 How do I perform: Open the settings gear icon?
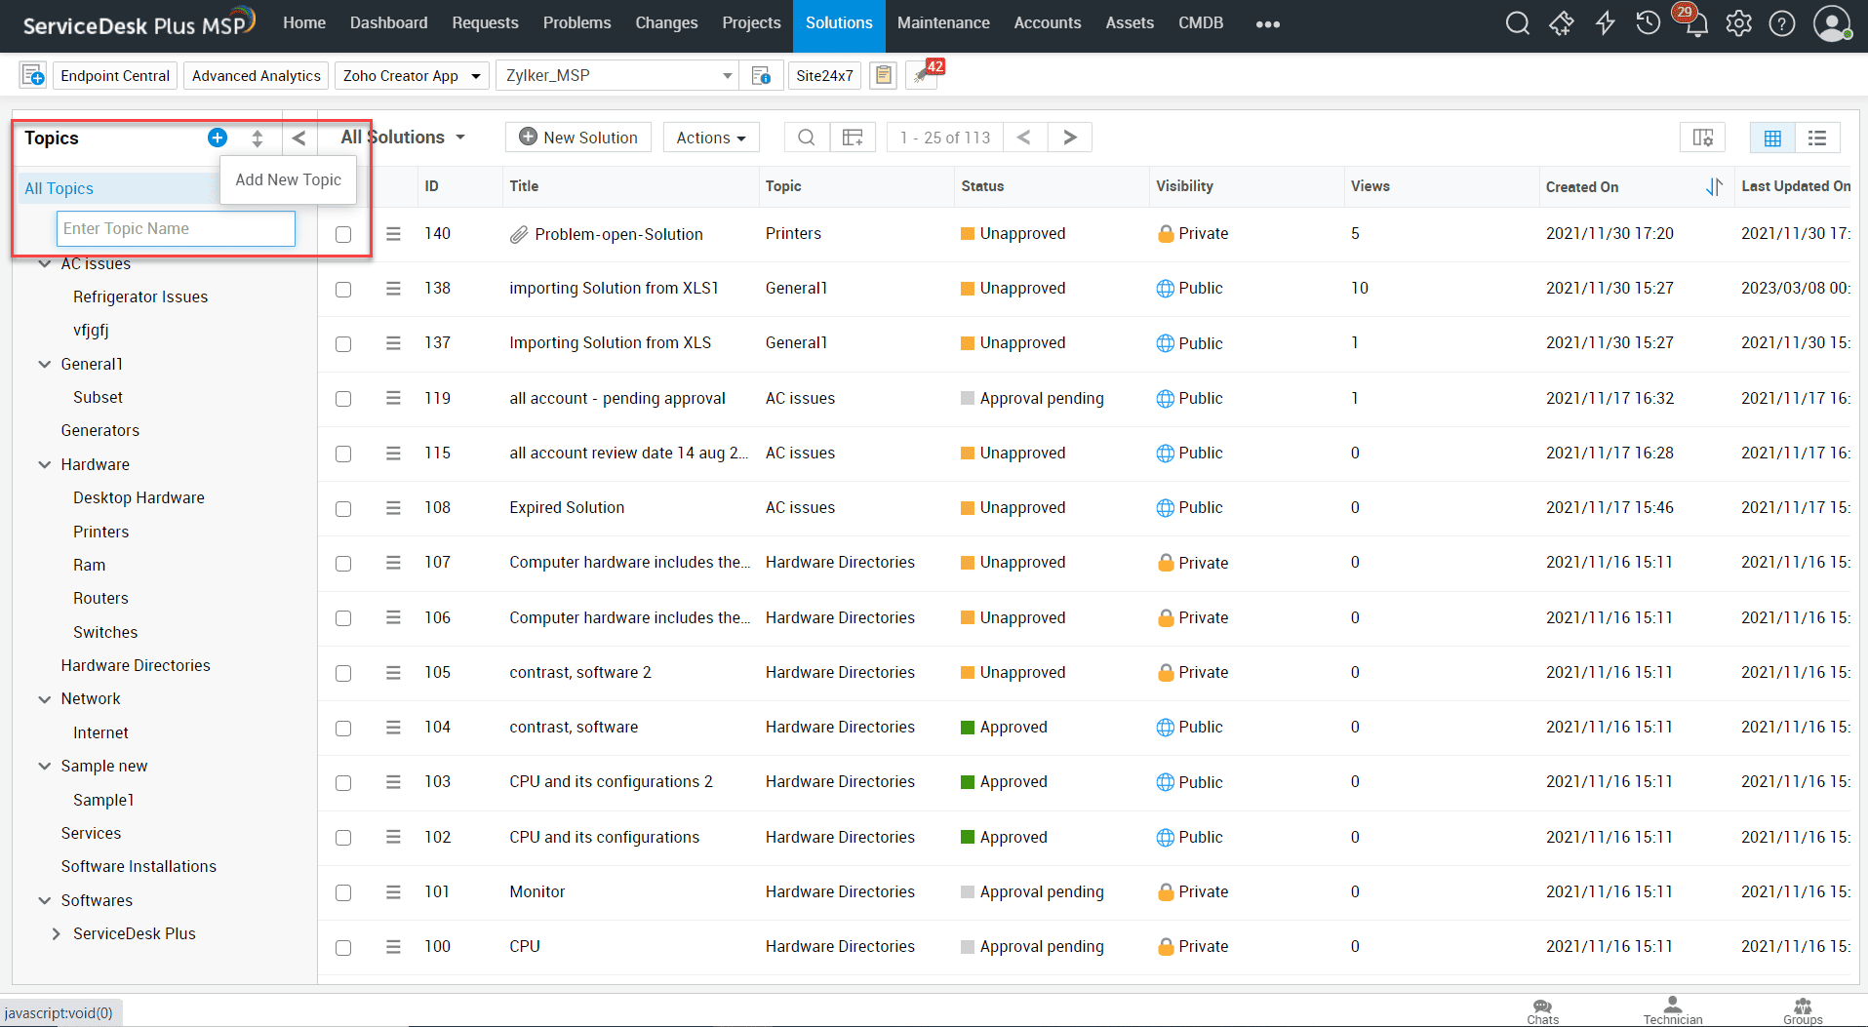(1739, 22)
